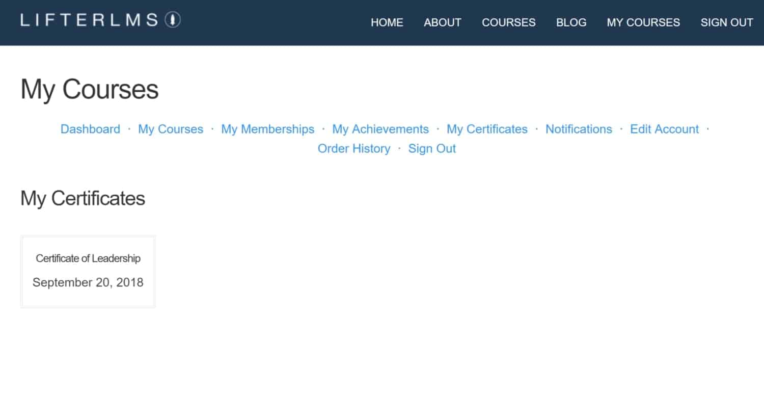Open COURSES in the top navigation
764x397 pixels.
[508, 22]
